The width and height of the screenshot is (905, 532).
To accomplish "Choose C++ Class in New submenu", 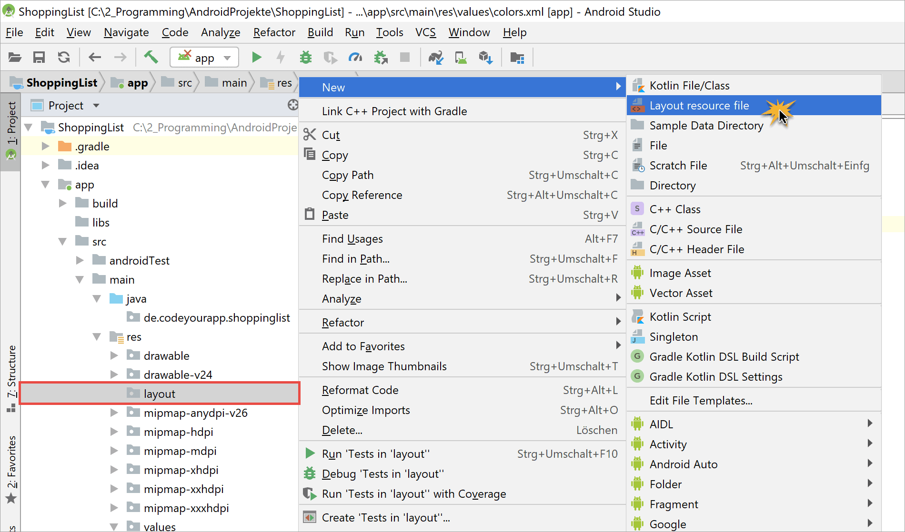I will [754, 209].
